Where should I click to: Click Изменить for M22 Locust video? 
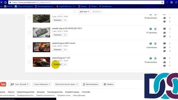point(58,50)
